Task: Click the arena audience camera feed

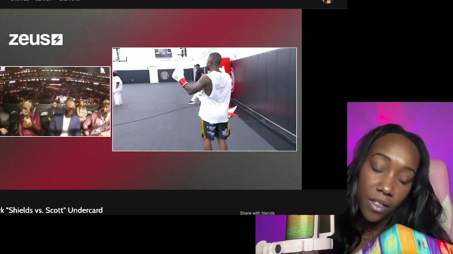Action: [x=55, y=102]
